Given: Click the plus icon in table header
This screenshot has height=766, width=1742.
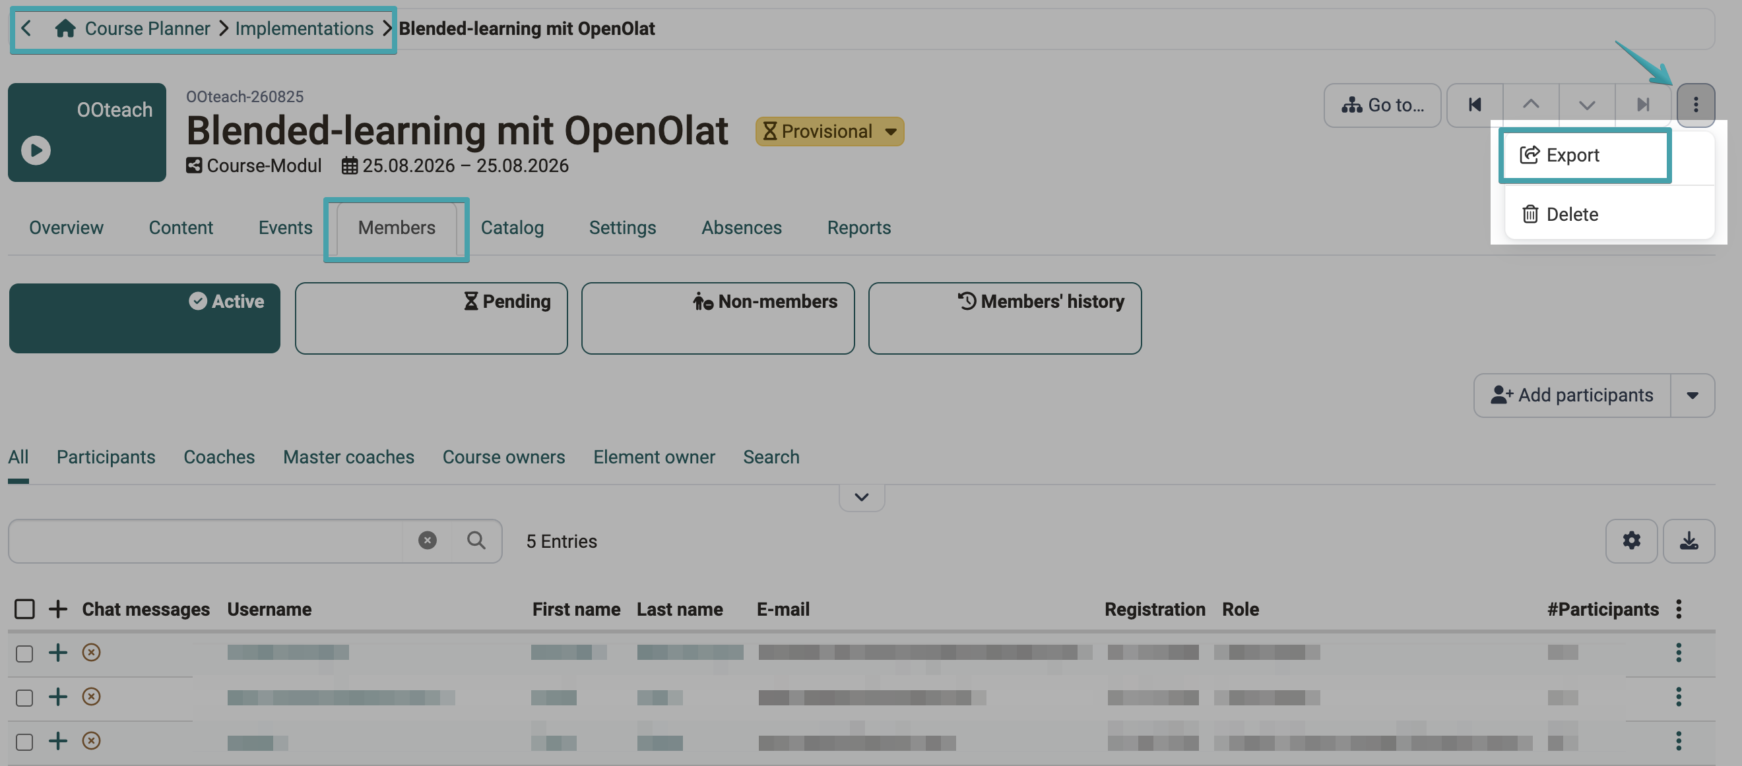Looking at the screenshot, I should [x=58, y=609].
